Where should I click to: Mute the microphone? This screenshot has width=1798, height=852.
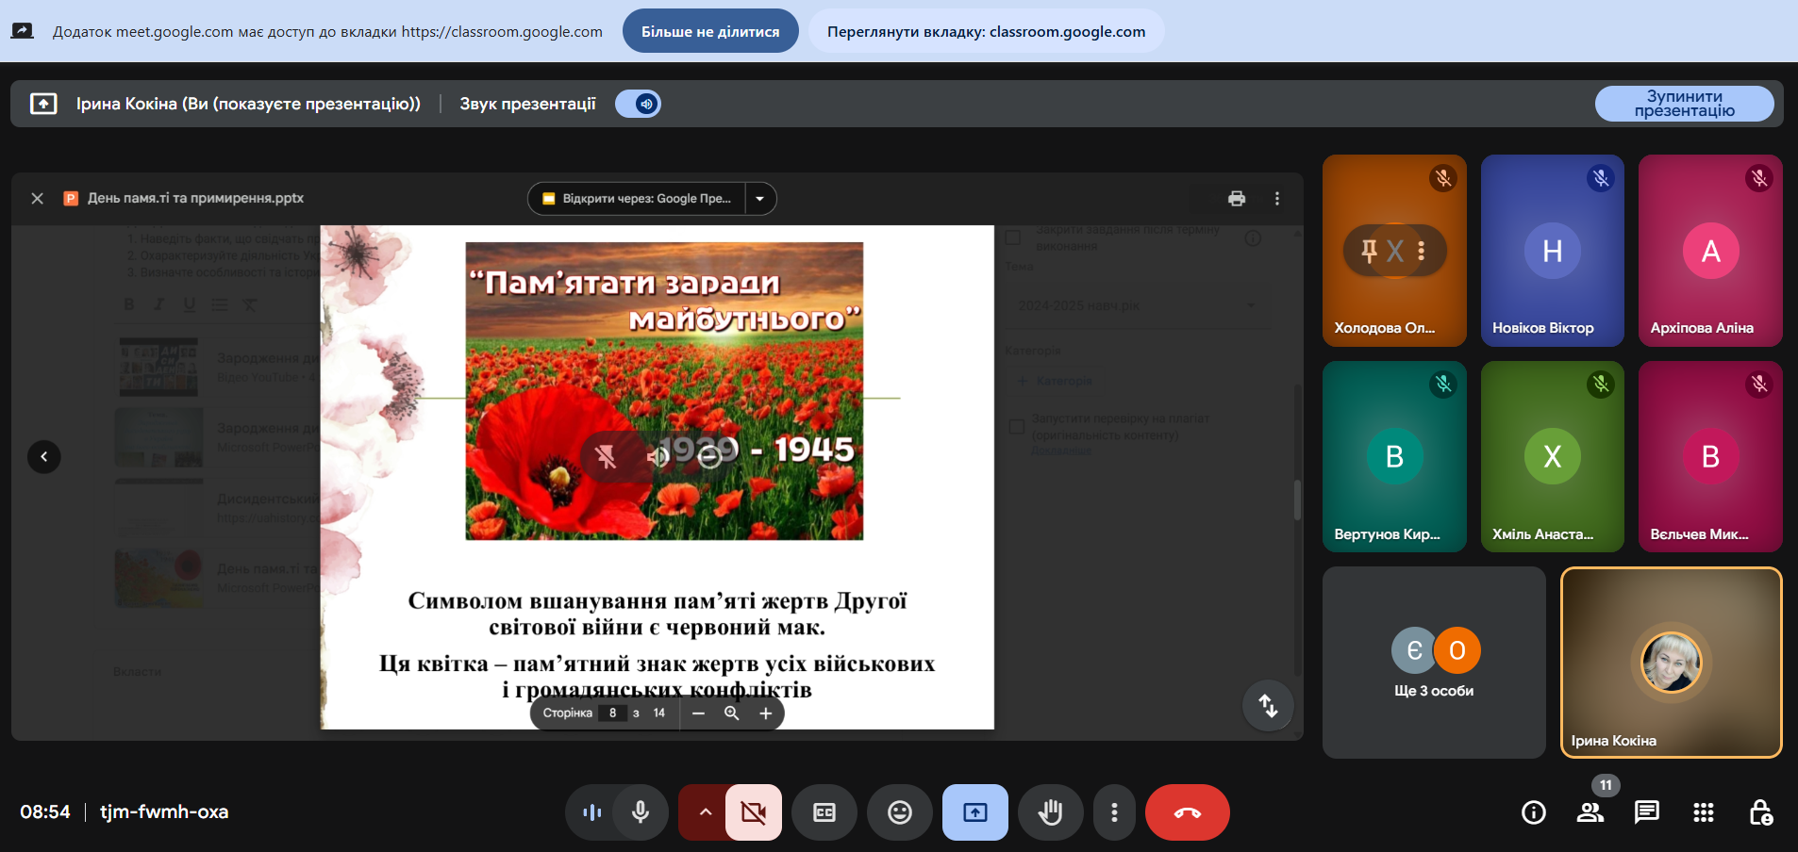(x=641, y=812)
